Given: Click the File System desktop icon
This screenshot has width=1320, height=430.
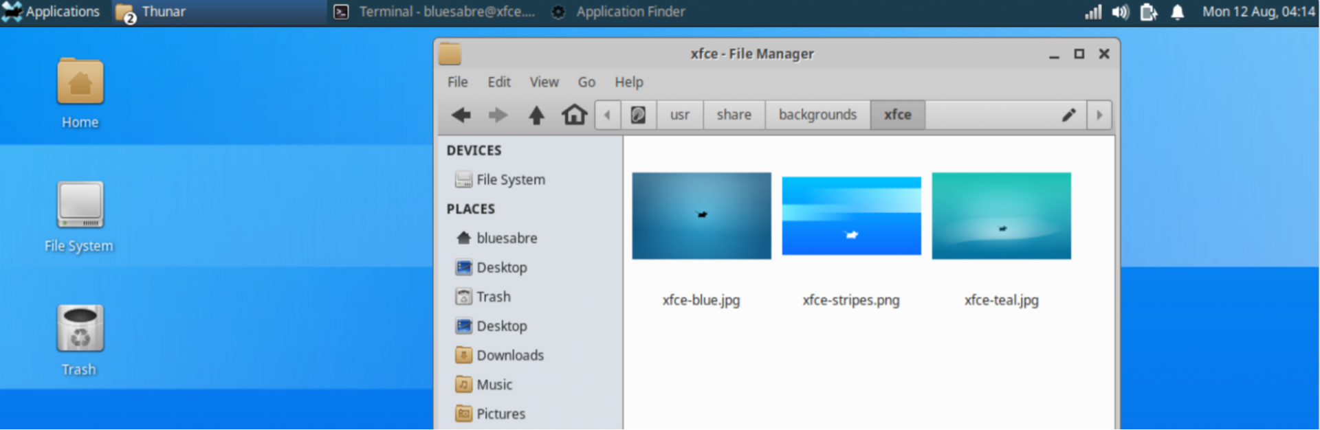Looking at the screenshot, I should (x=80, y=205).
